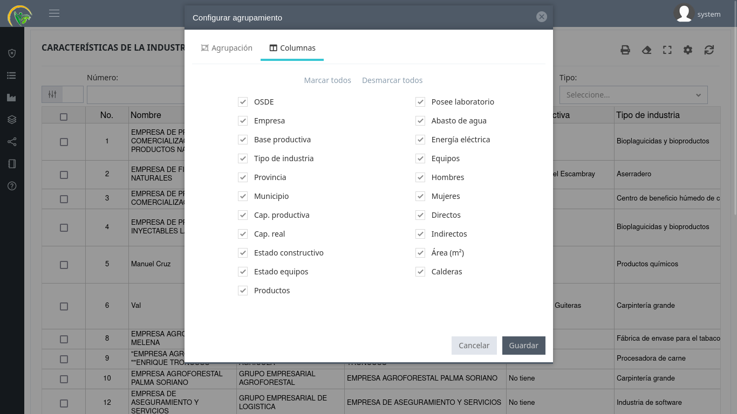Click the filter sliders button
The height and width of the screenshot is (414, 737).
[x=52, y=94]
